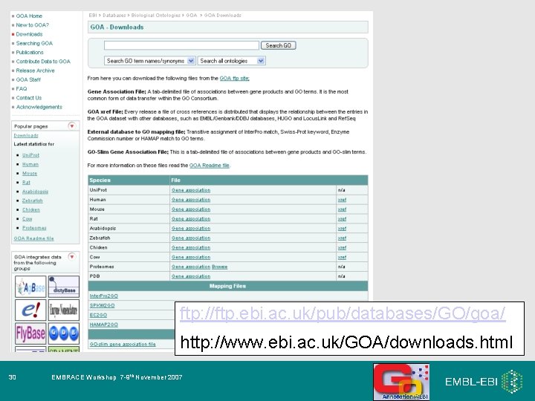This screenshot has width=535, height=401.
Task: Open Arabidopsis statistics link in sidebar
Action: tap(35, 192)
